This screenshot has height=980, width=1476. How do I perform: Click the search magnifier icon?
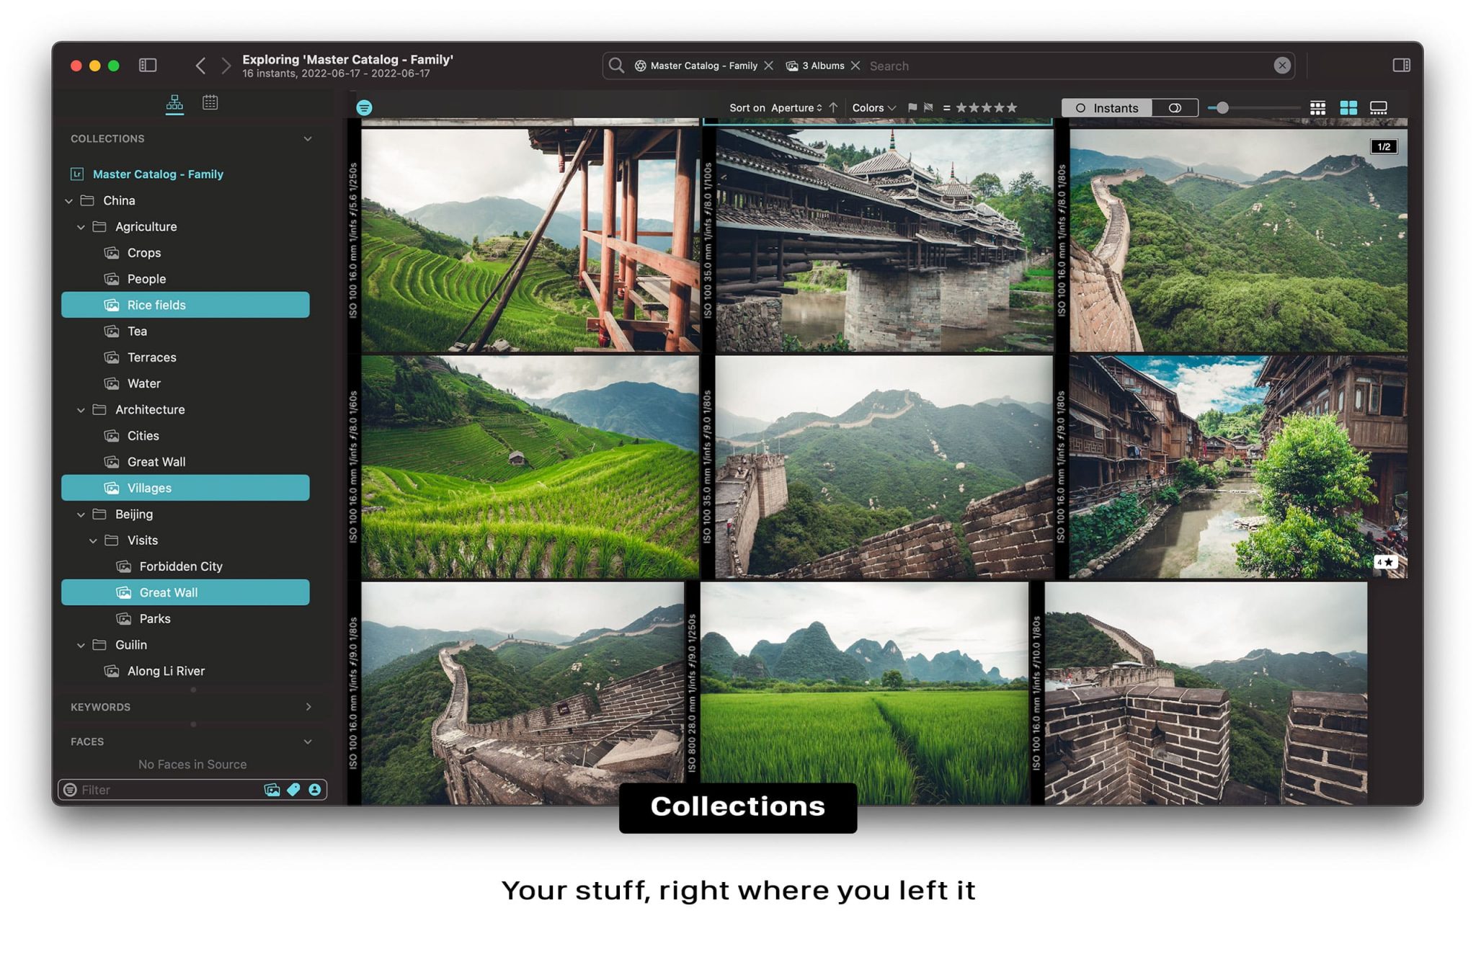tap(616, 66)
